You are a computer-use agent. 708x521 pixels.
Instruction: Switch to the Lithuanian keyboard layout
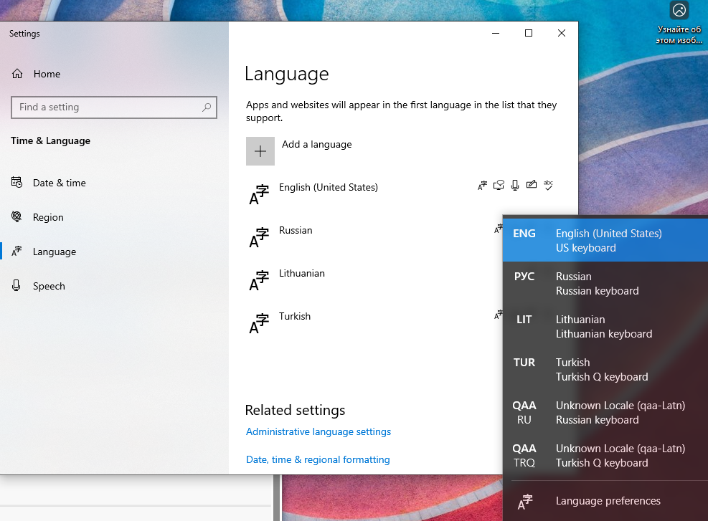click(605, 326)
